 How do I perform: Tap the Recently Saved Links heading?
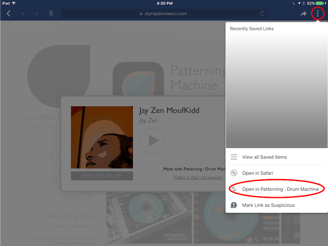click(x=252, y=29)
